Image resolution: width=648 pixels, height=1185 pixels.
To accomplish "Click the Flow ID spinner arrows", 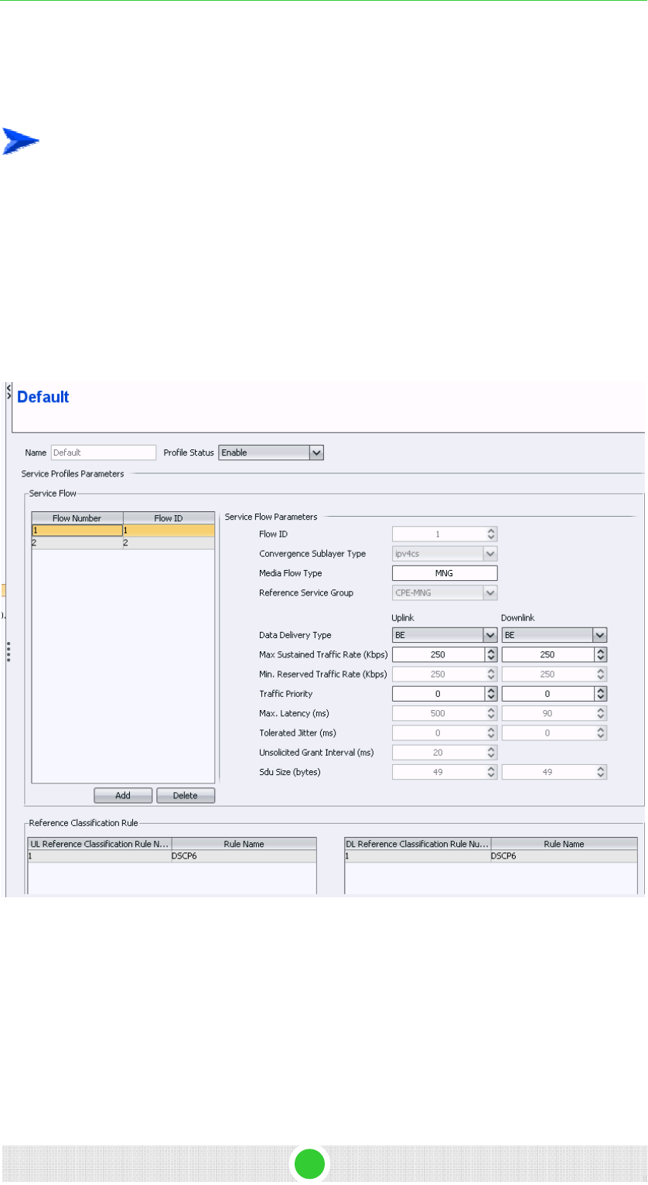I will [x=490, y=533].
